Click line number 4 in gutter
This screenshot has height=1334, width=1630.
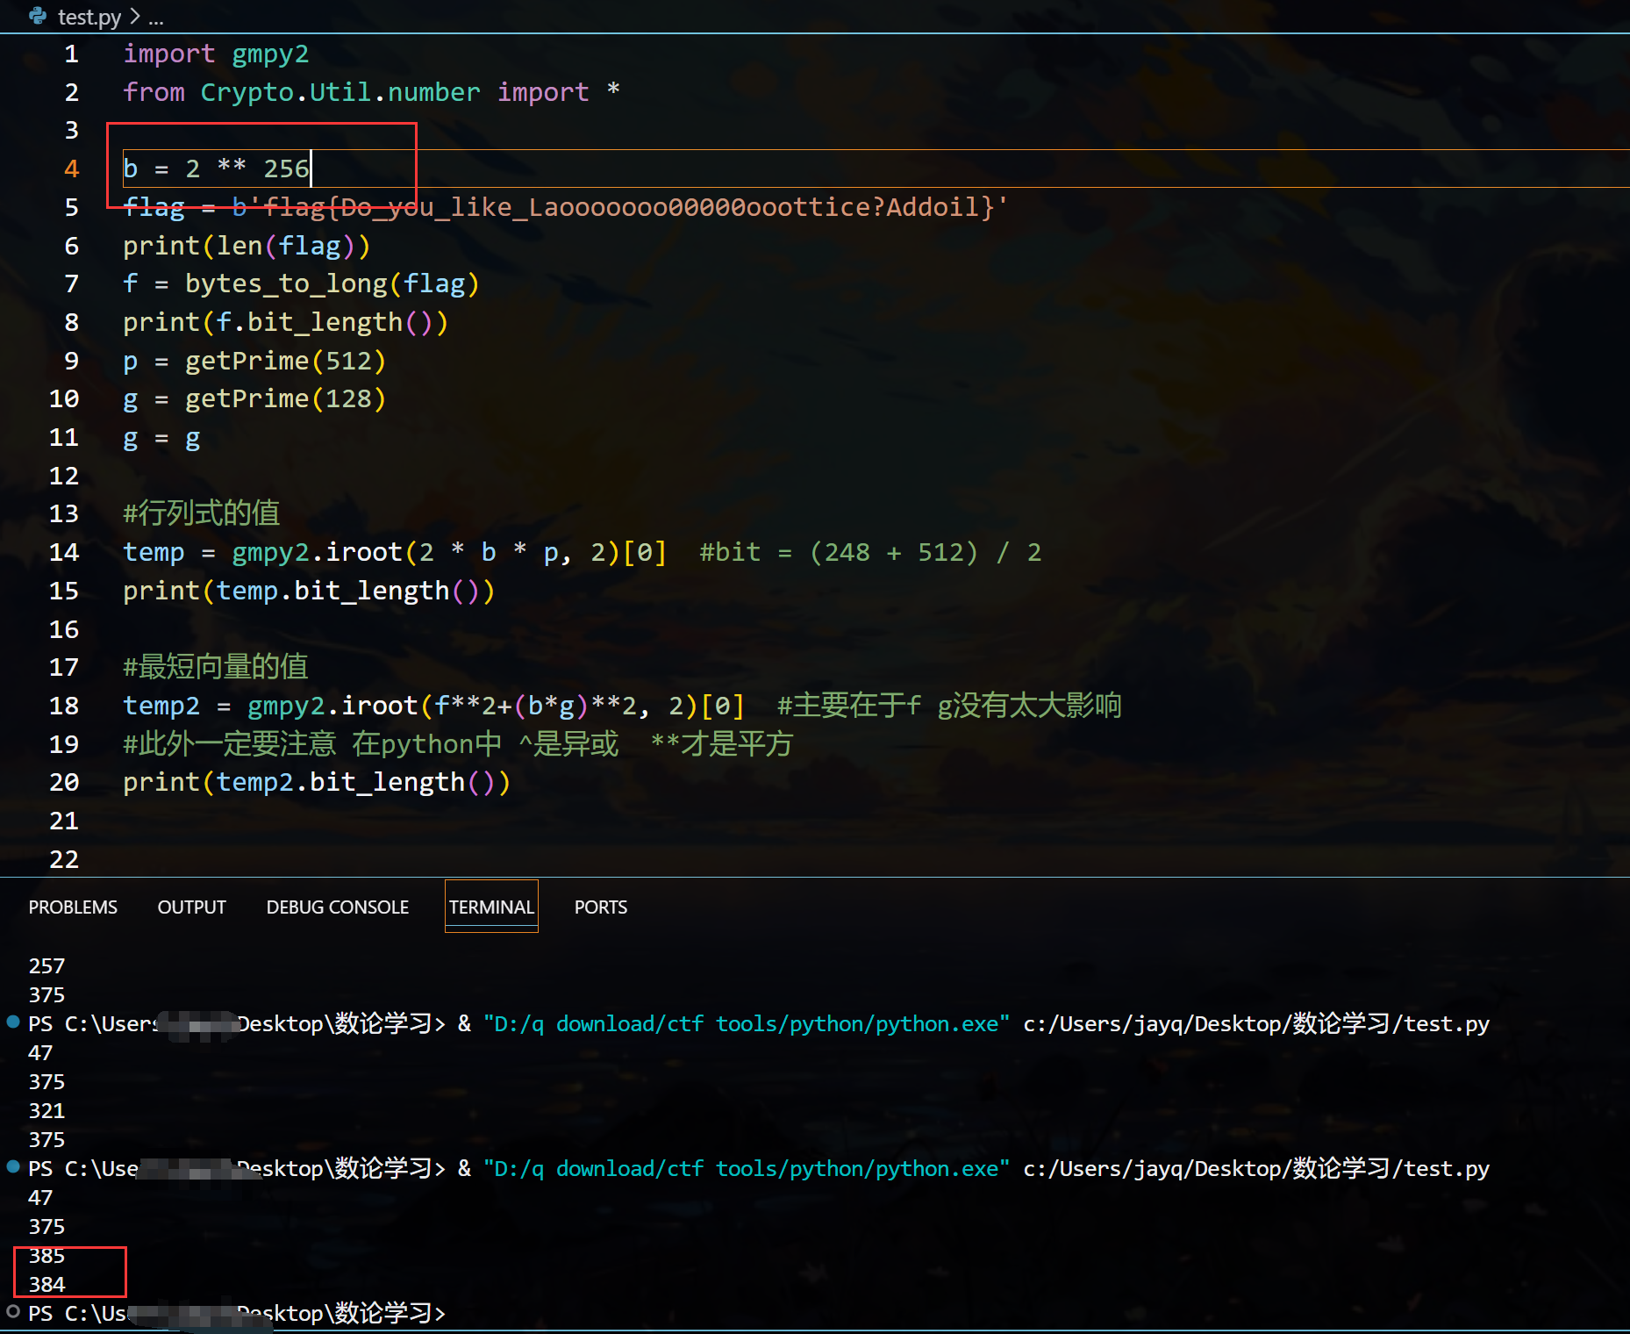pos(72,169)
